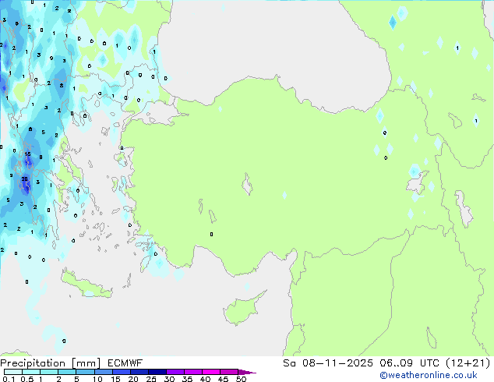Click the "06..09 UTC" time label

pos(410,363)
